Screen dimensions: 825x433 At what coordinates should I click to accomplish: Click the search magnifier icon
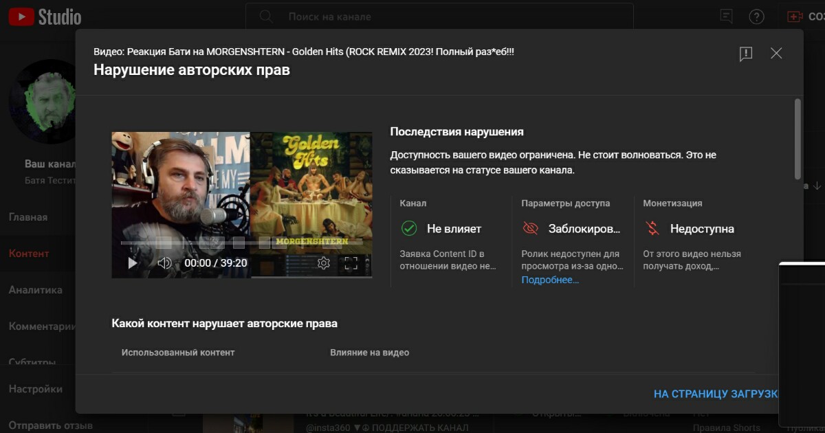pyautogui.click(x=267, y=16)
